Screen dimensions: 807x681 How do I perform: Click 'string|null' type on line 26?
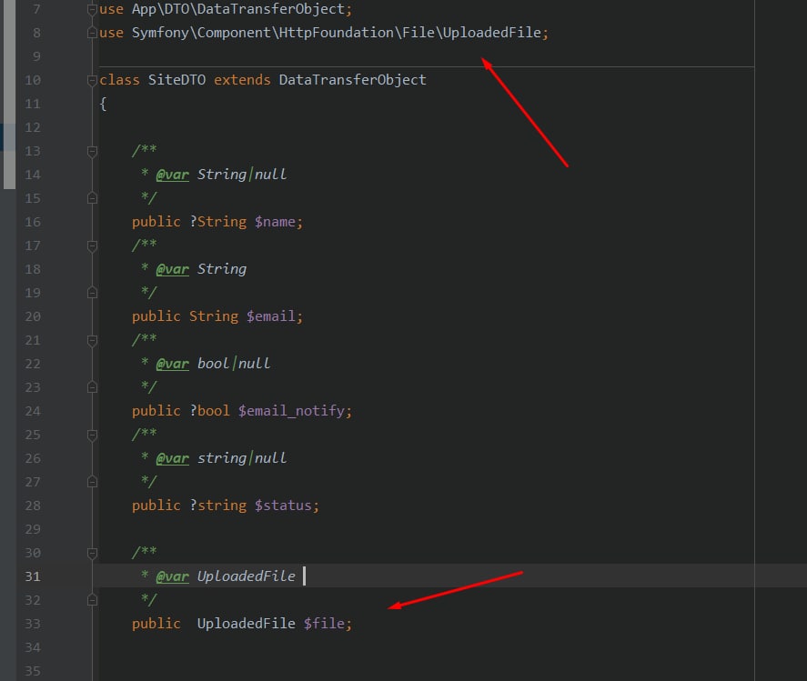pos(242,459)
